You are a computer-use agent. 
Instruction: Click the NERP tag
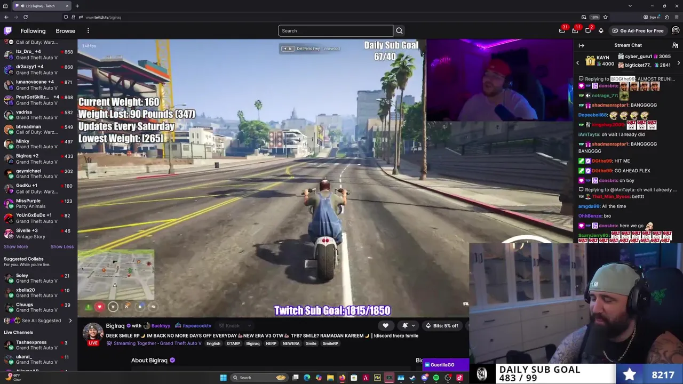click(271, 343)
